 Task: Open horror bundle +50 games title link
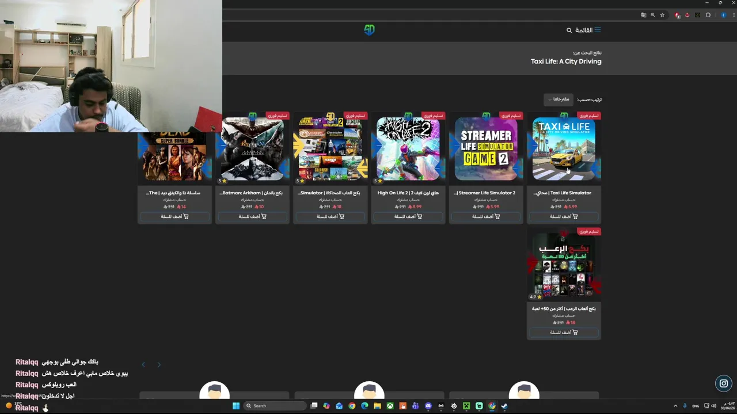(x=563, y=309)
